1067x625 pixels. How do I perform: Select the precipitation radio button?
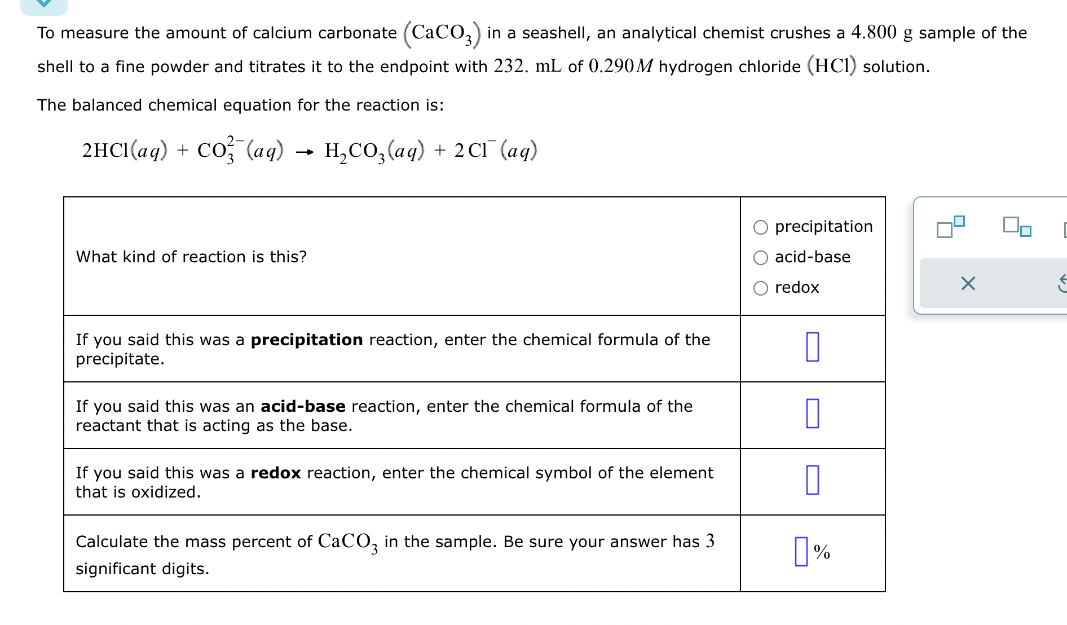coord(761,226)
